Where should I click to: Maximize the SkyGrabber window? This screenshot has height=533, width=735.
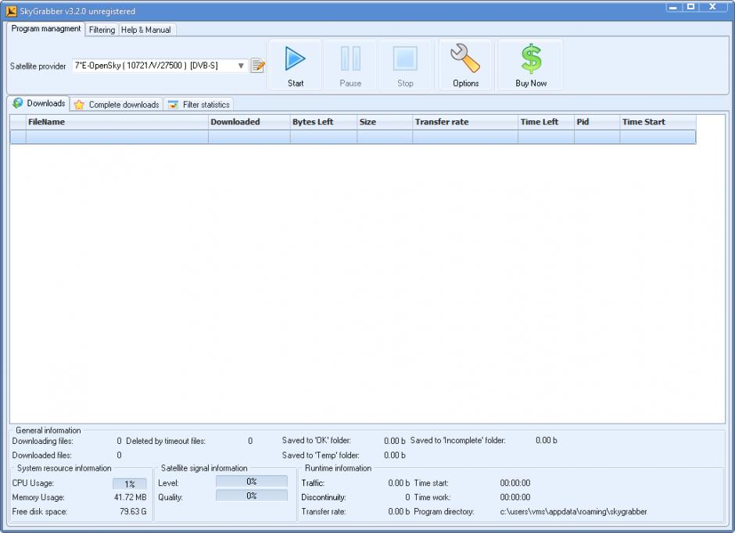click(x=691, y=6)
